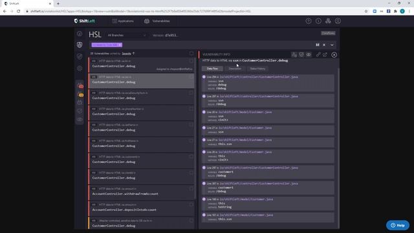
Task: Select the ShiftLeft browser tab
Action: coord(27,4)
